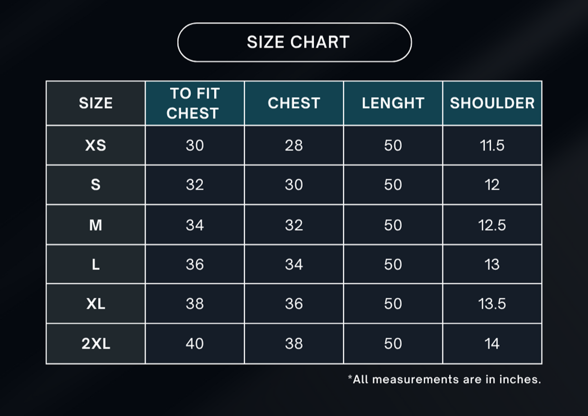Select the length value 50 in M row
588x416 pixels.
pyautogui.click(x=393, y=225)
